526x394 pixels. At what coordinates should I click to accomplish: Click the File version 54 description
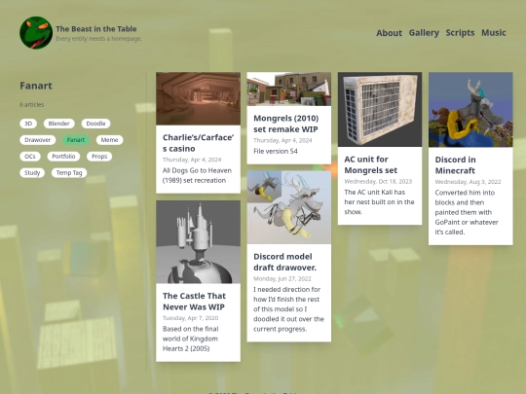point(276,152)
